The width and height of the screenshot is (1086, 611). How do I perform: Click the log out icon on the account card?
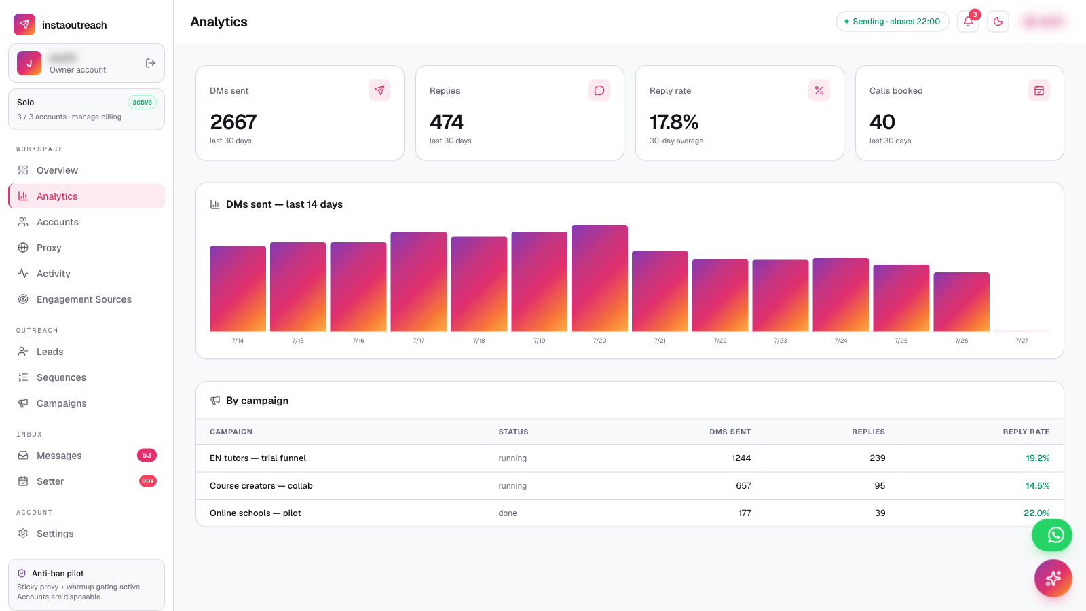[151, 63]
